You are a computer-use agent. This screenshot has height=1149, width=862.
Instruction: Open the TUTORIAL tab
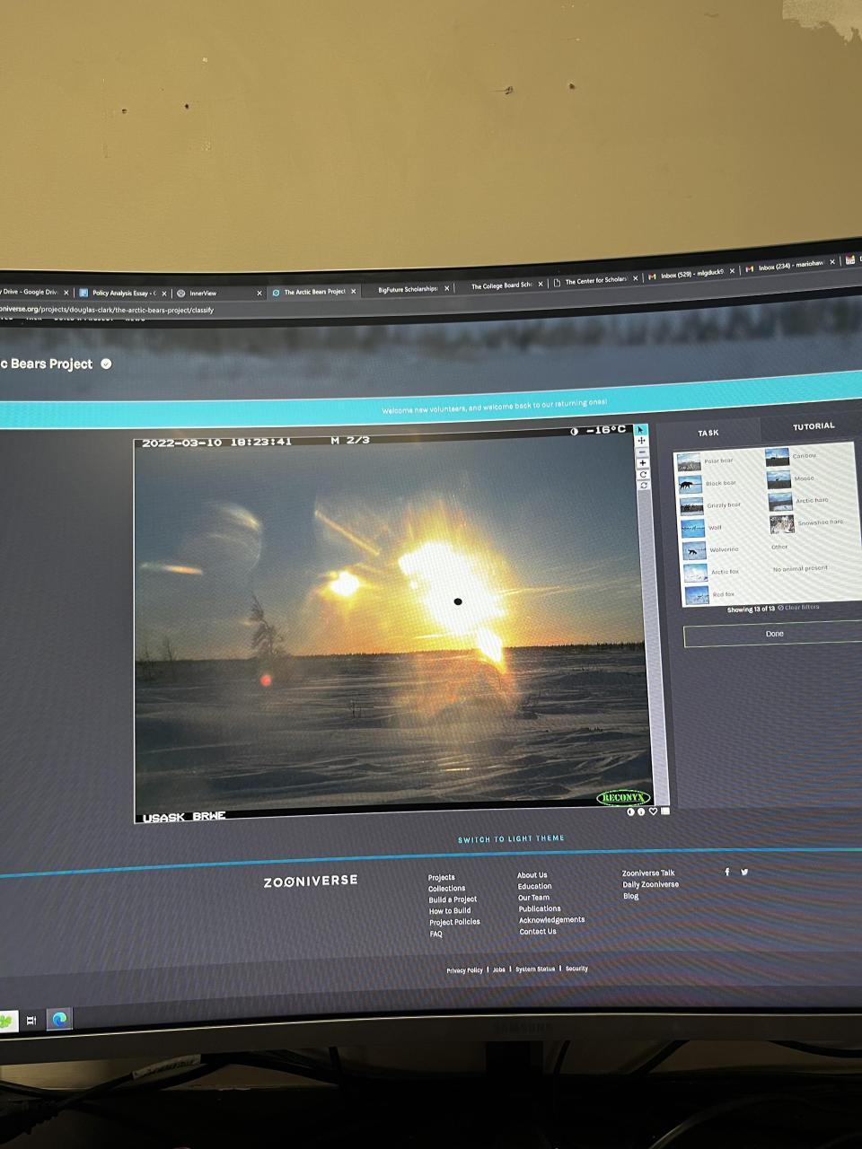(x=814, y=426)
